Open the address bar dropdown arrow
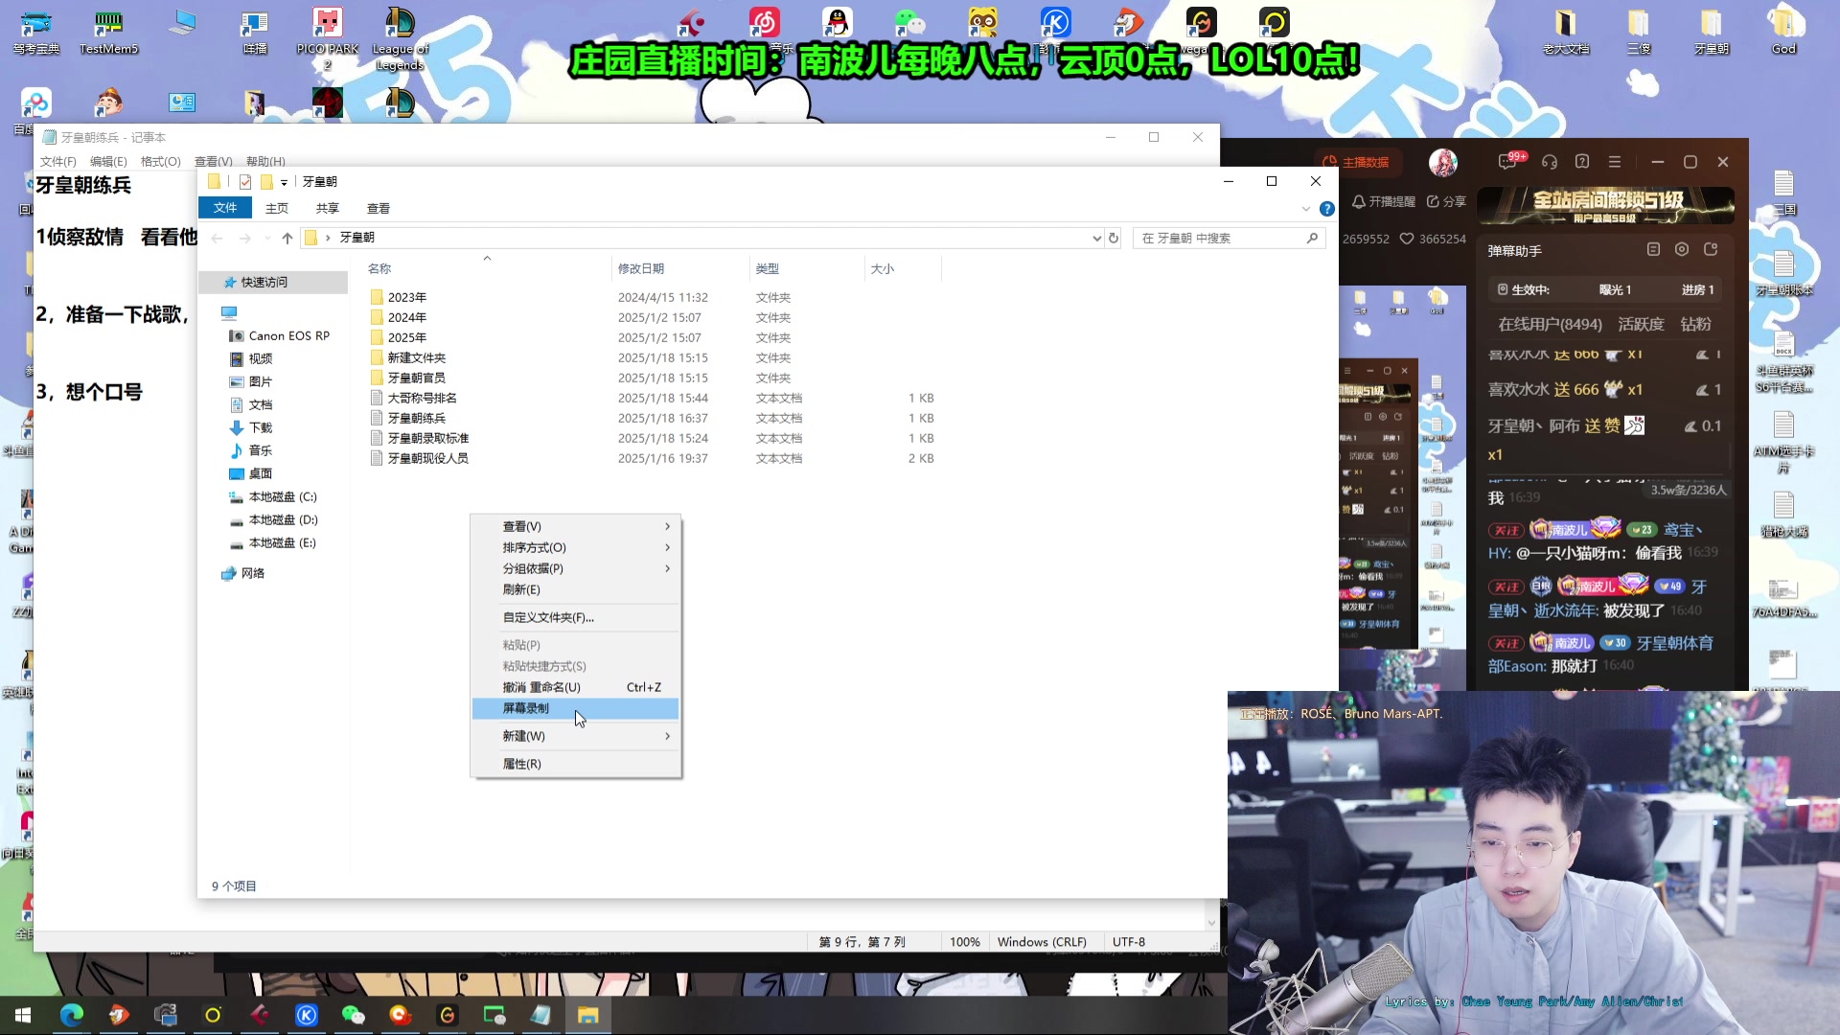The image size is (1840, 1035). pyautogui.click(x=1096, y=238)
